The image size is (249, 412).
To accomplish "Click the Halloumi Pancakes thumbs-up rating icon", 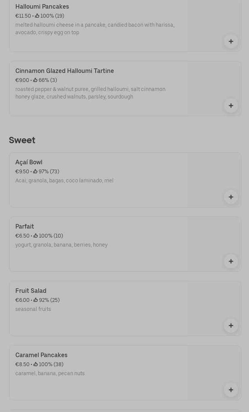I will [x=37, y=16].
